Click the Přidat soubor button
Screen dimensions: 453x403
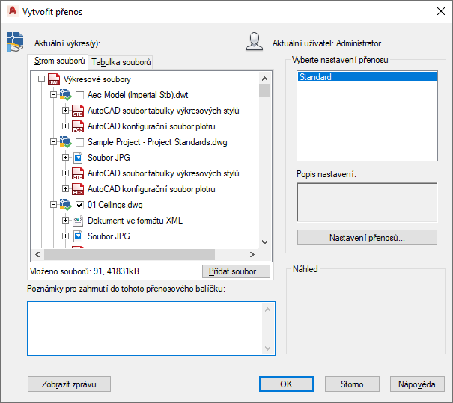click(236, 272)
